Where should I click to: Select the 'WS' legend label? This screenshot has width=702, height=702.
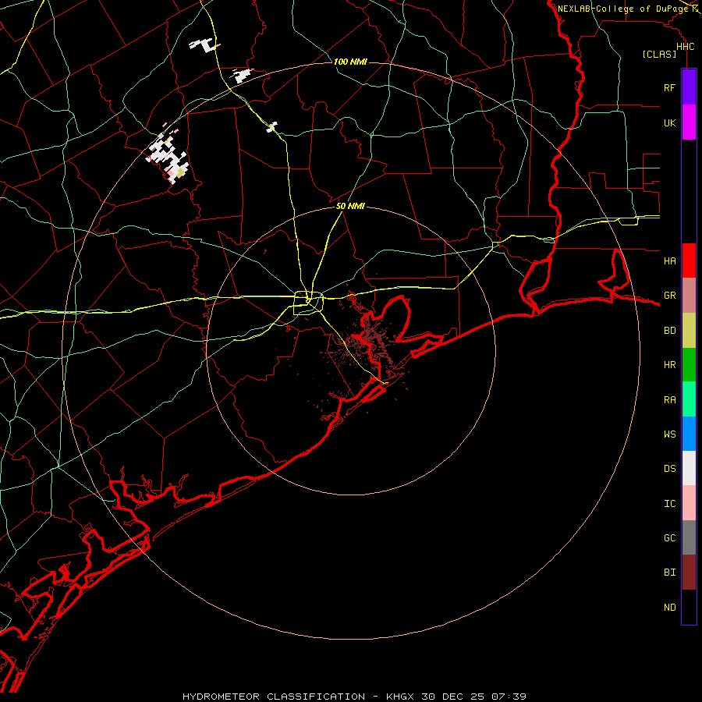tap(669, 434)
